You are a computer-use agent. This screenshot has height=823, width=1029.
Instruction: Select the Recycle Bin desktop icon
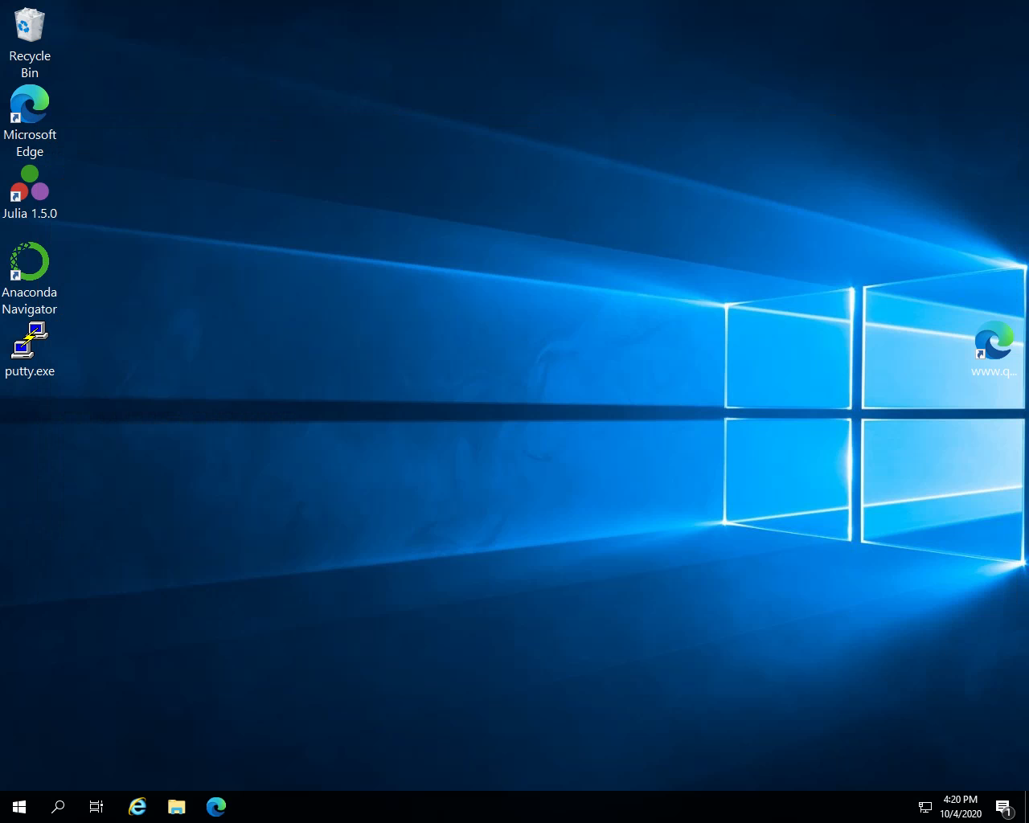(30, 42)
